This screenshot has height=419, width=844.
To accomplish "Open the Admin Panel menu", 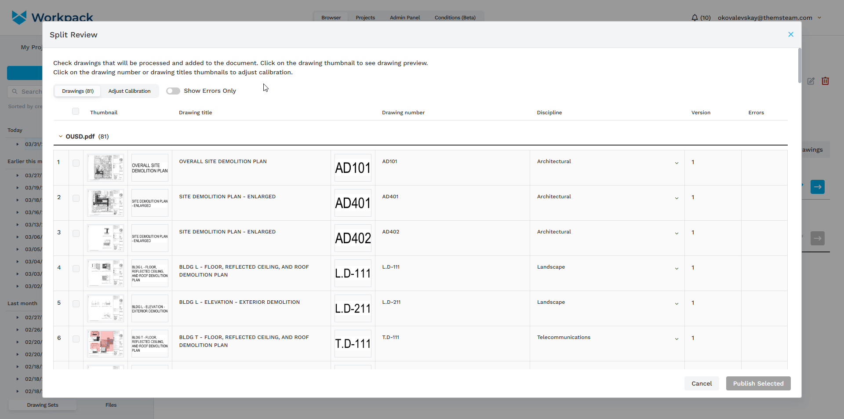I will [404, 18].
